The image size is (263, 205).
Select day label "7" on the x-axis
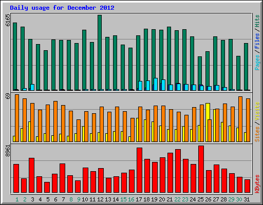click(x=63, y=199)
